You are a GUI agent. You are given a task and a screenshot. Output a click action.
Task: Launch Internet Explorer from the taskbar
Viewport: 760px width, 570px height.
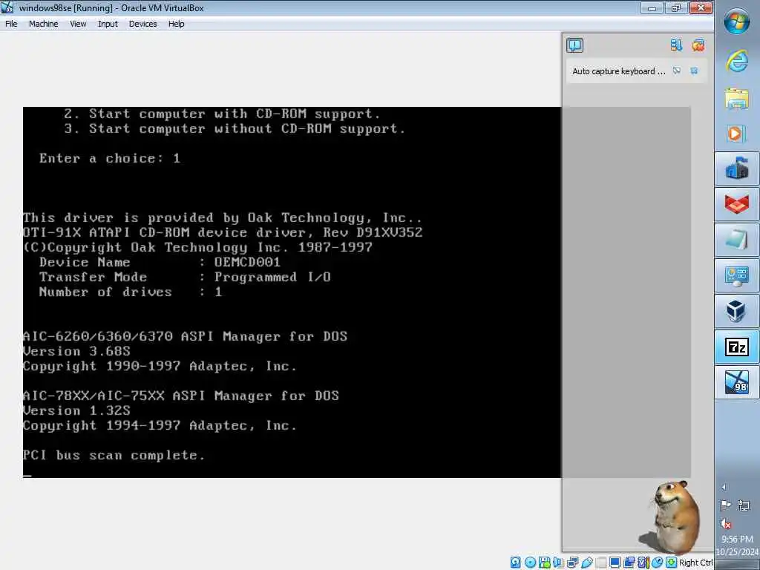(x=737, y=61)
